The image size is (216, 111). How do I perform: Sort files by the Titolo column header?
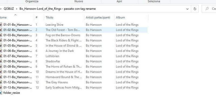(x=49, y=17)
